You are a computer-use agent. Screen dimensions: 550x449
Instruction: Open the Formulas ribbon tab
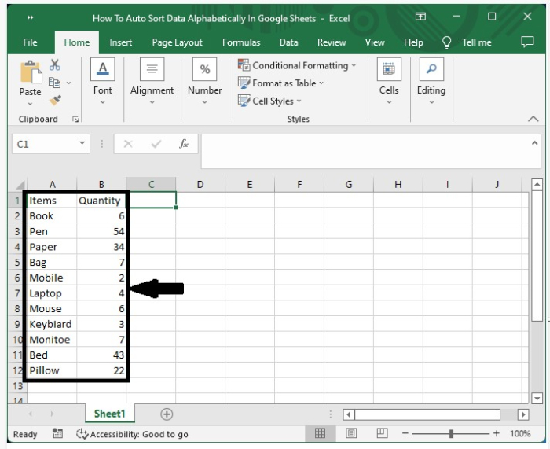(x=241, y=42)
